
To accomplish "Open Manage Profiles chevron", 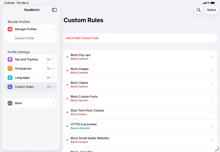I will point(53,29).
